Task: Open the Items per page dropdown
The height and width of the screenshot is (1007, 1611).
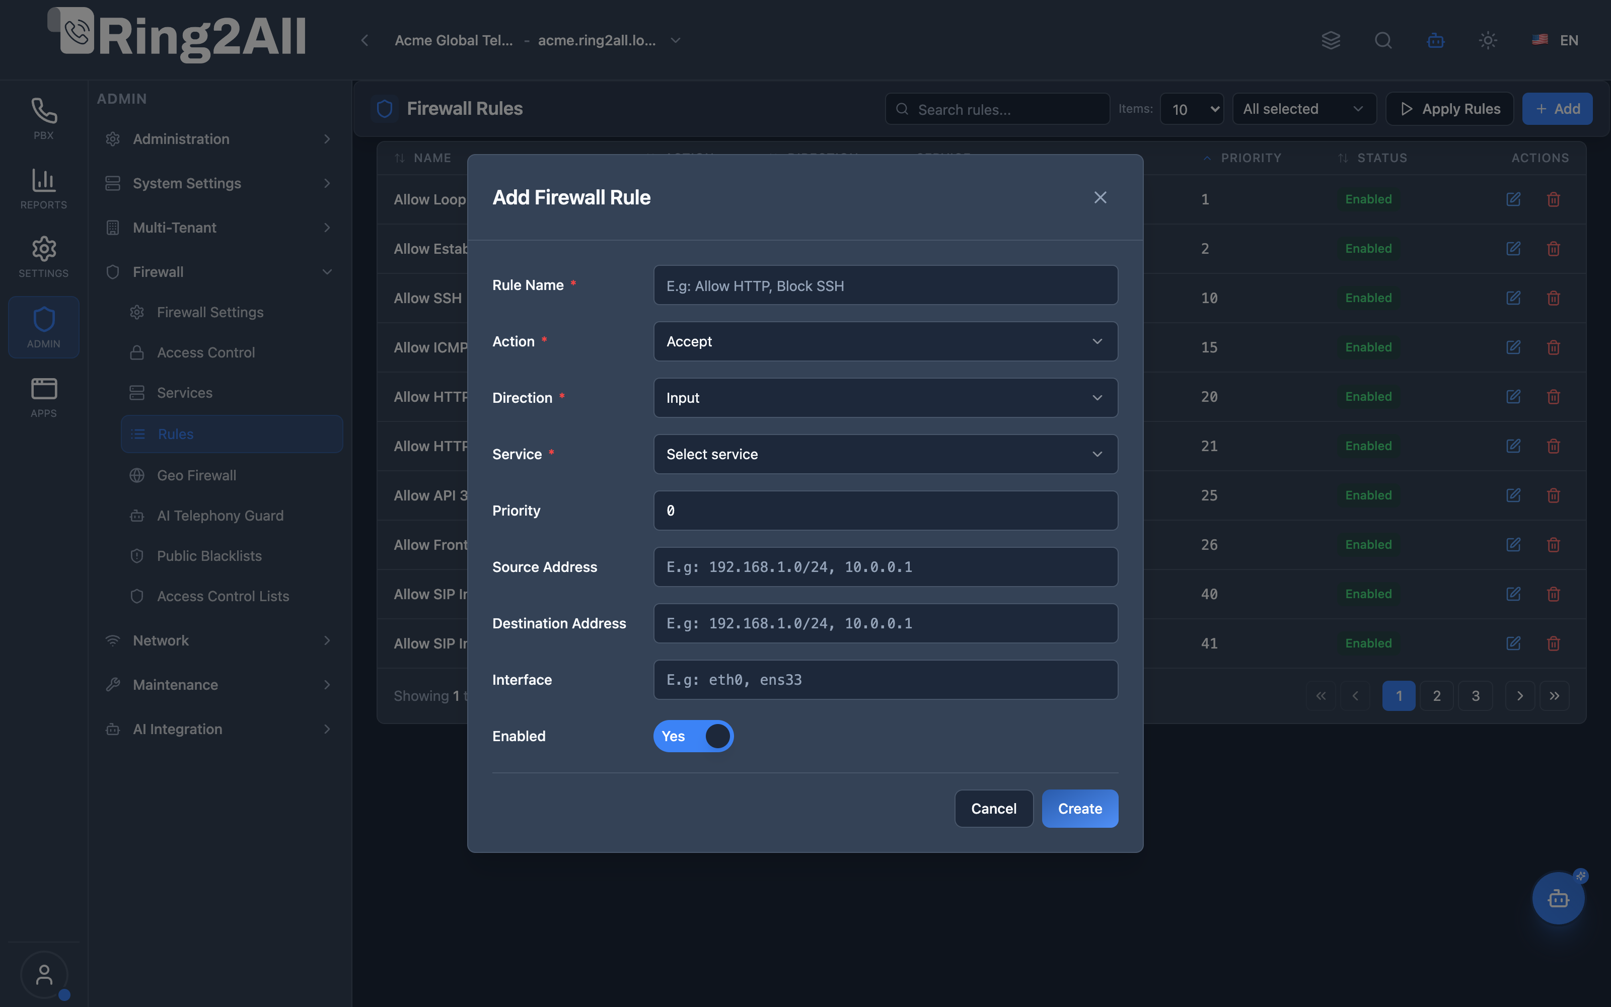Action: pyautogui.click(x=1192, y=109)
